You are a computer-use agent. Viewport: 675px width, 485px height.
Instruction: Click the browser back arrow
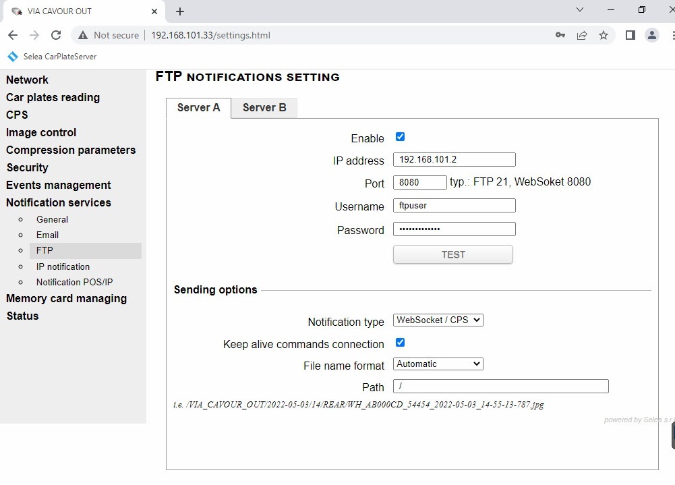[13, 35]
